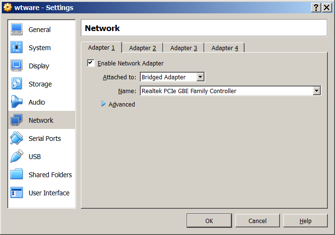The height and width of the screenshot is (235, 335).
Task: Open the Adapter 4 tab
Action: pyautogui.click(x=225, y=48)
